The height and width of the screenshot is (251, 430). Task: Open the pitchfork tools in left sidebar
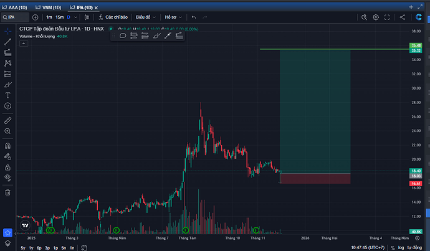[x=7, y=52]
